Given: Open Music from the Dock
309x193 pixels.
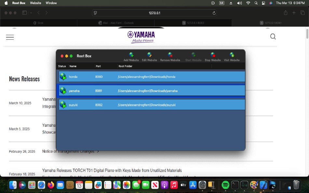Looking at the screenshot, I should [x=174, y=185].
